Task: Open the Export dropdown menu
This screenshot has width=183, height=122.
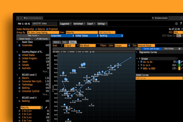Action: coord(91,24)
